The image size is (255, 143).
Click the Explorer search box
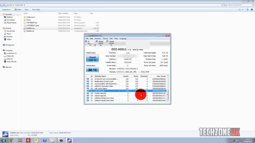241,5
